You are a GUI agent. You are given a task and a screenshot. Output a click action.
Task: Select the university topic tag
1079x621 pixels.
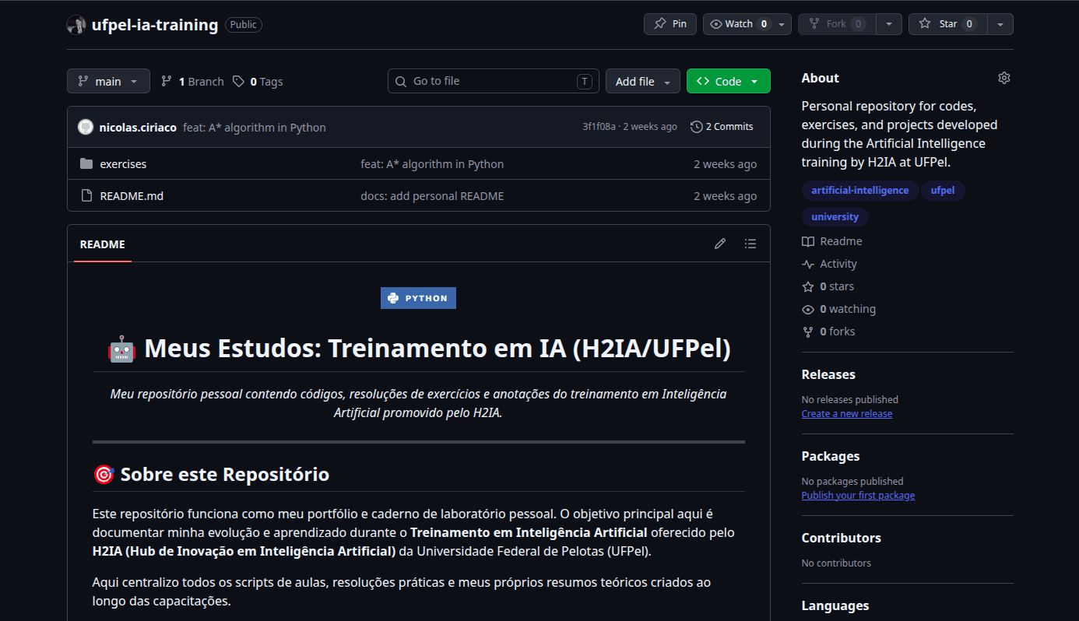(x=835, y=217)
